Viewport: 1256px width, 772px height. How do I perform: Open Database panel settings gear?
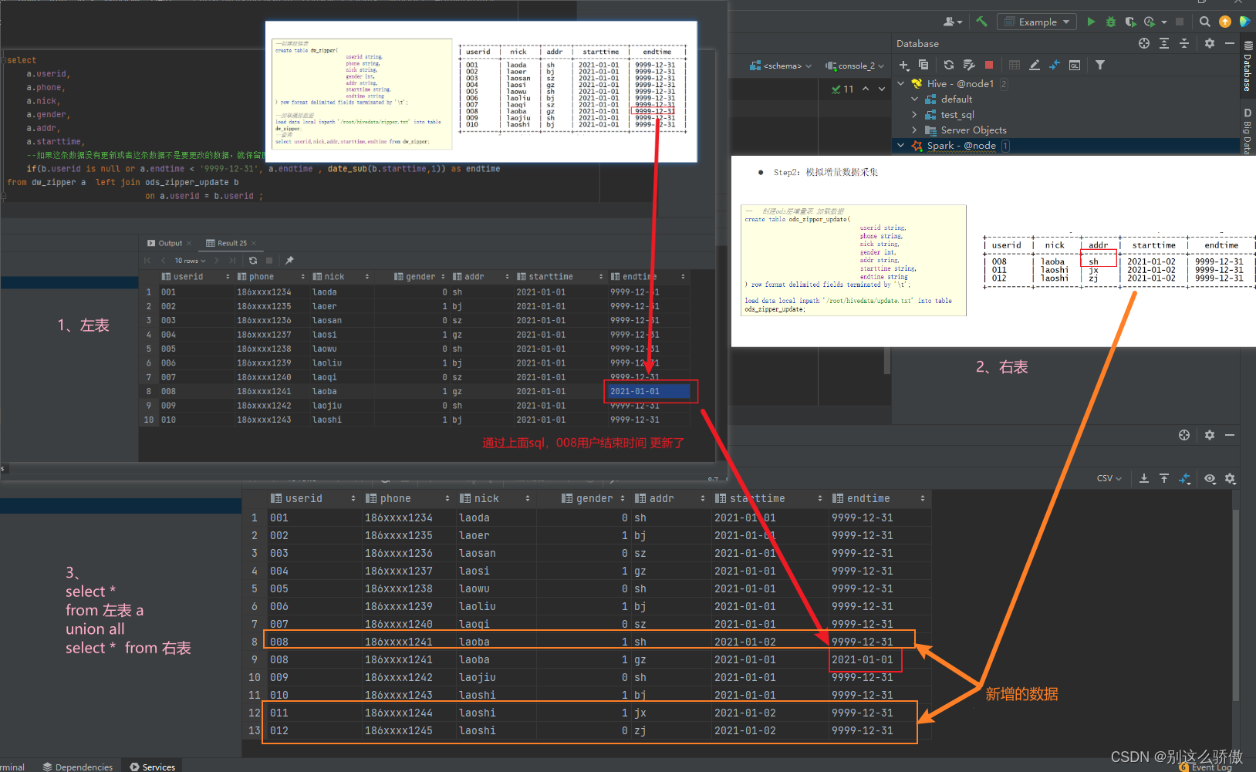click(x=1210, y=43)
